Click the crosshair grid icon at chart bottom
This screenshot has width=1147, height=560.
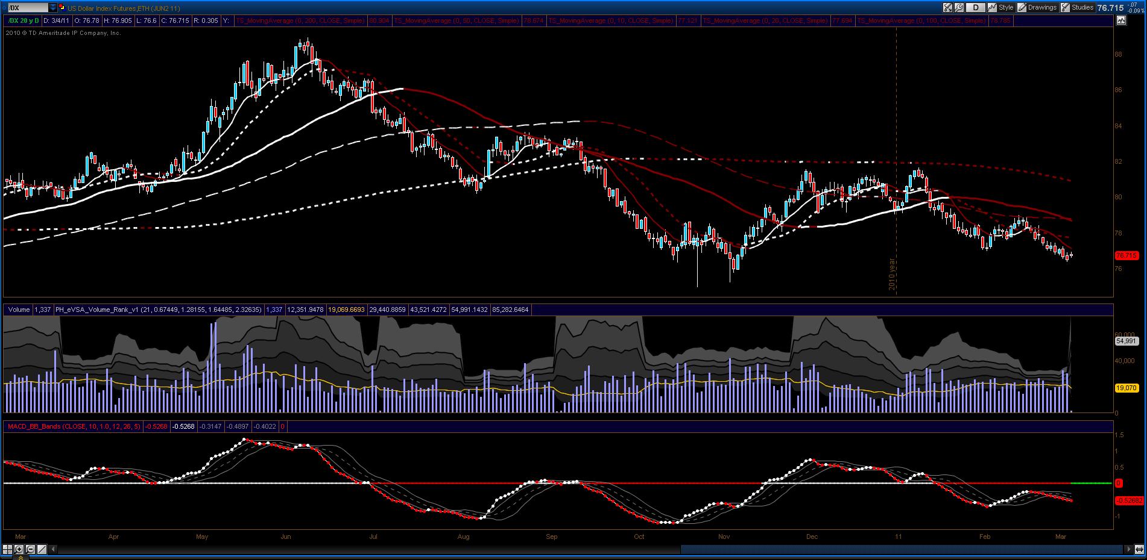pyautogui.click(x=8, y=549)
